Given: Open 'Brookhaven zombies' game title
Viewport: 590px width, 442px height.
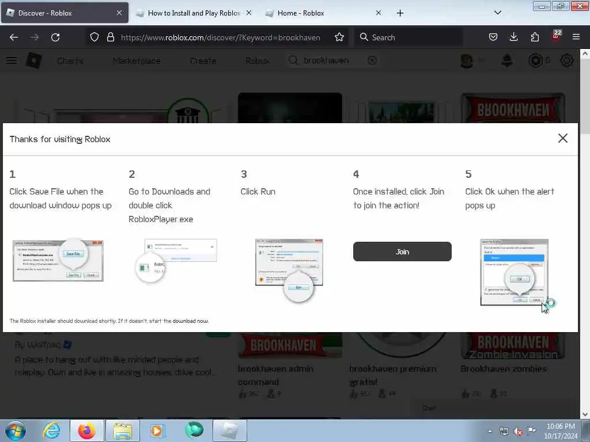Looking at the screenshot, I should (504, 369).
